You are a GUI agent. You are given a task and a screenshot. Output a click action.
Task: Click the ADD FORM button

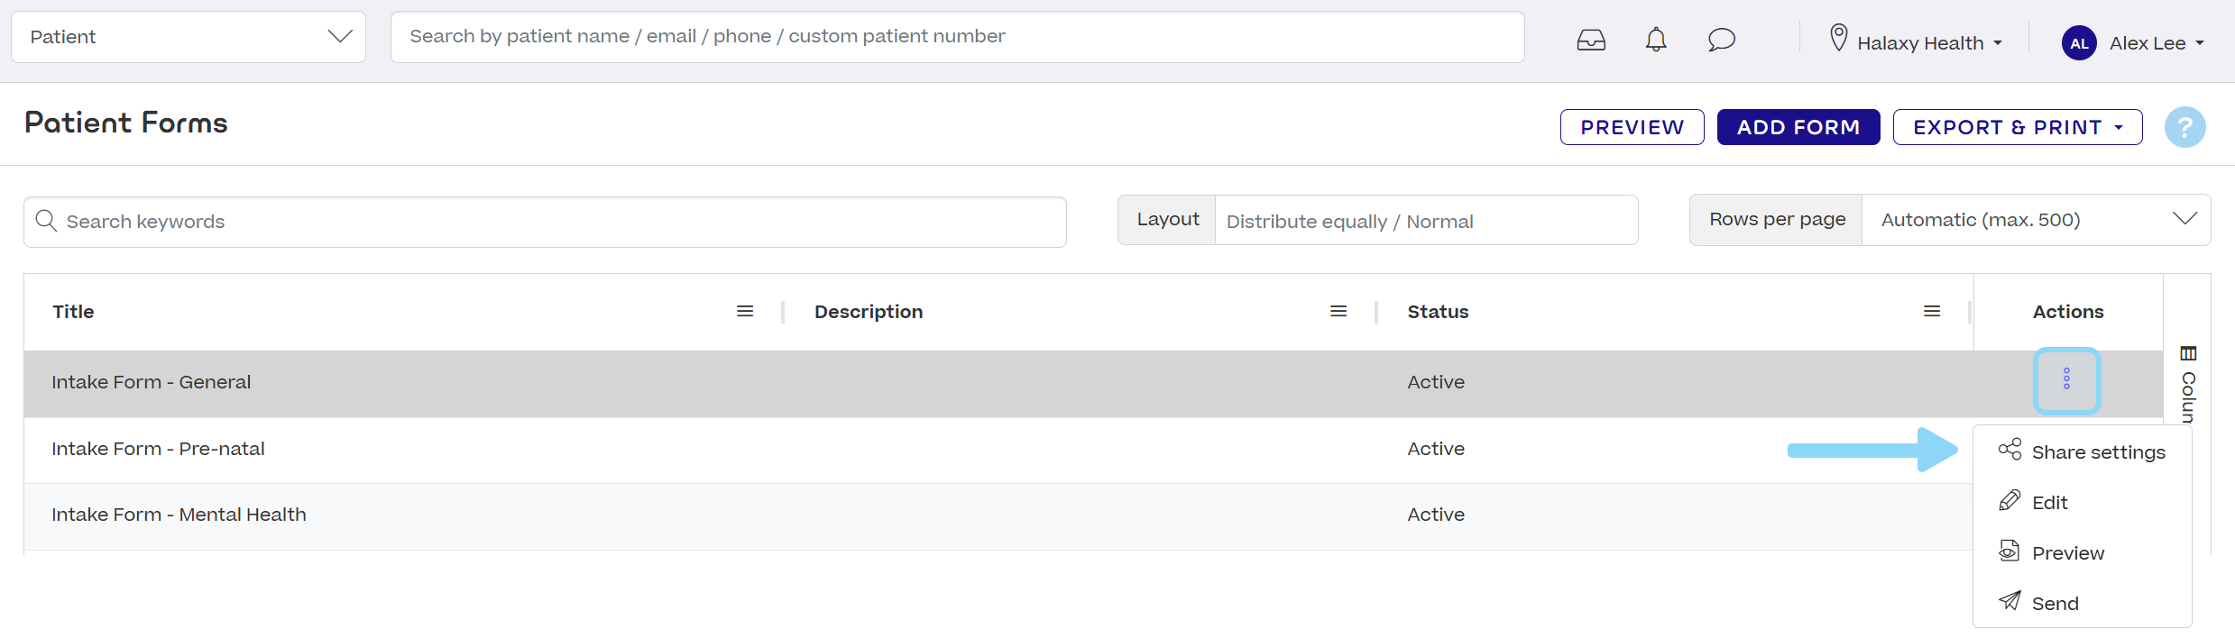(x=1798, y=126)
